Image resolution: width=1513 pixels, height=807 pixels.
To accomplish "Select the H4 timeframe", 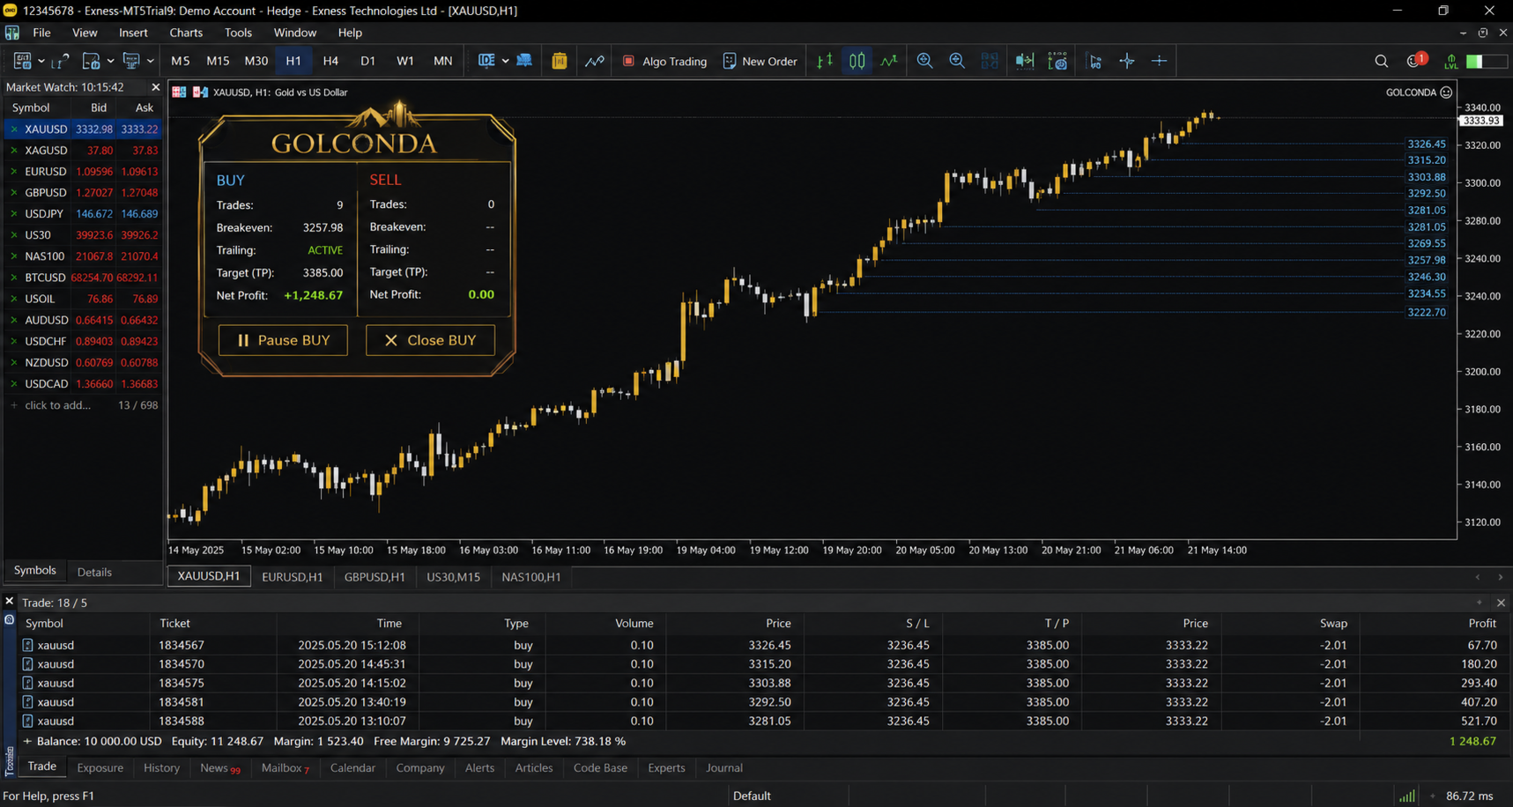I will point(330,61).
